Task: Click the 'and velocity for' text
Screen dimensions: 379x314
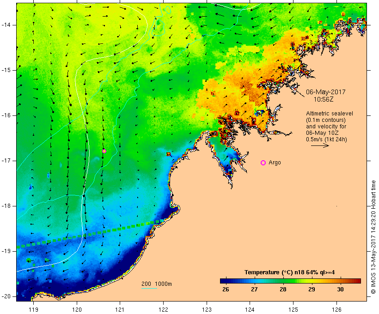Action: tap(326, 127)
